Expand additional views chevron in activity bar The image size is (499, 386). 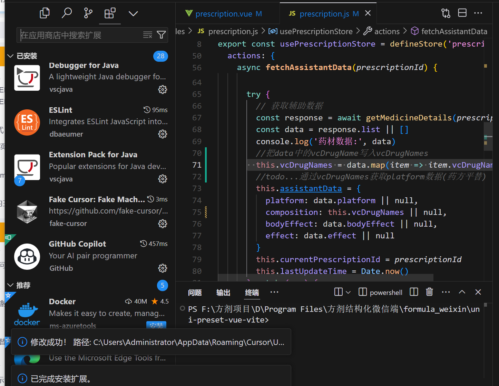(x=133, y=13)
